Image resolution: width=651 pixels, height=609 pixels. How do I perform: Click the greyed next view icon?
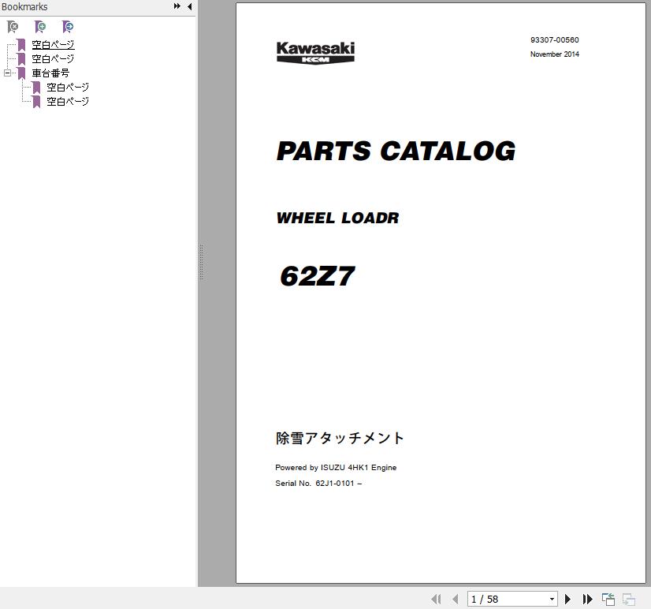[x=629, y=599]
